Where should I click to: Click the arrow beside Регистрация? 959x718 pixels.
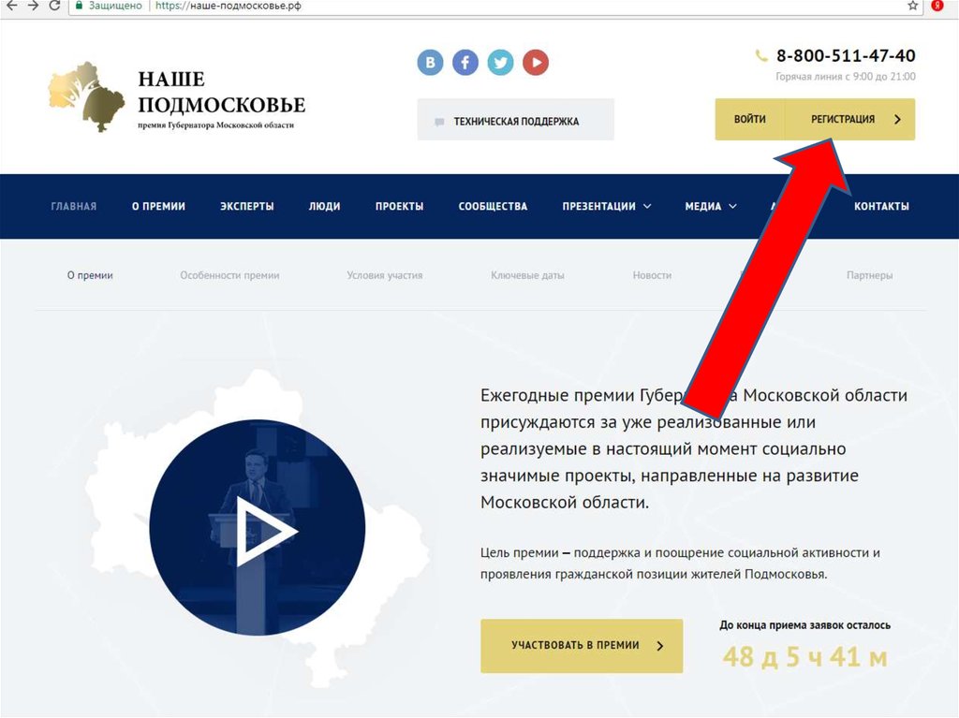(897, 119)
